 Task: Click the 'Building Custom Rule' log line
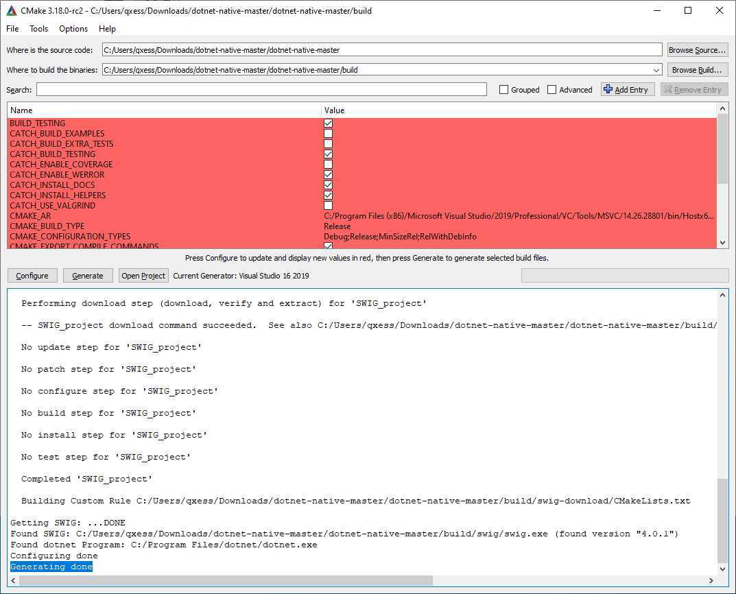click(356, 501)
